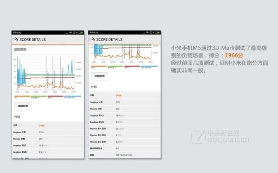Screen dimensions: 278x173
Task: Click the monitoring chart on right phone
Action: 124,54
